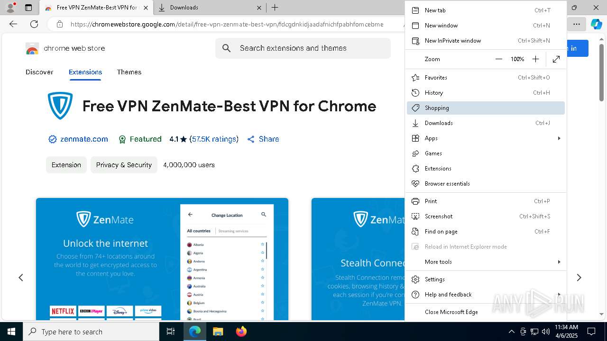Click the site lock icon
This screenshot has height=341, width=607.
[x=59, y=24]
